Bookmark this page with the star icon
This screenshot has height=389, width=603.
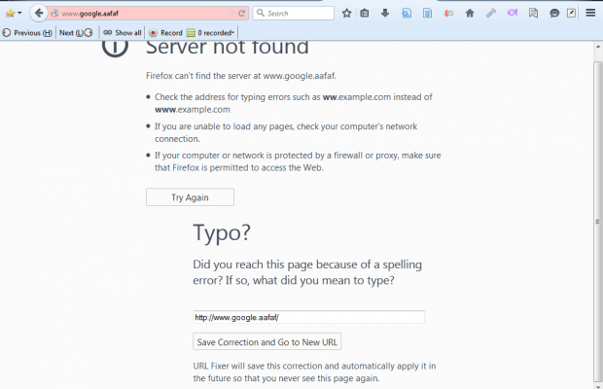click(346, 13)
